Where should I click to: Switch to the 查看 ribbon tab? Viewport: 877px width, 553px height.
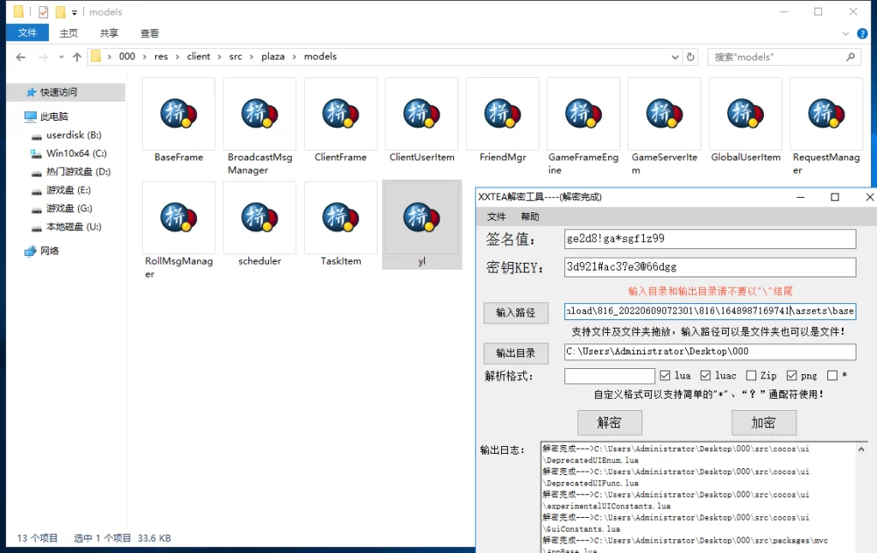[x=148, y=33]
